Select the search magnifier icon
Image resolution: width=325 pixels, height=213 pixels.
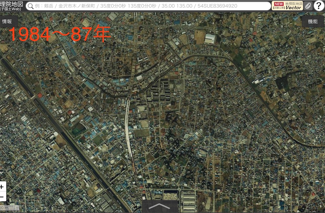[x=30, y=6]
